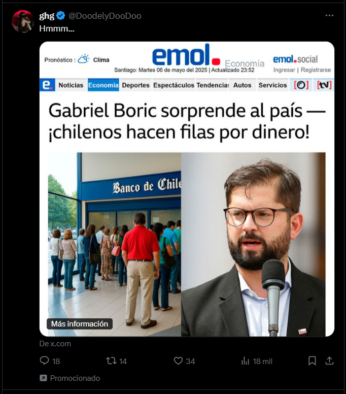The image size is (346, 394).
Task: View post analytics bar chart icon
Action: click(x=245, y=361)
